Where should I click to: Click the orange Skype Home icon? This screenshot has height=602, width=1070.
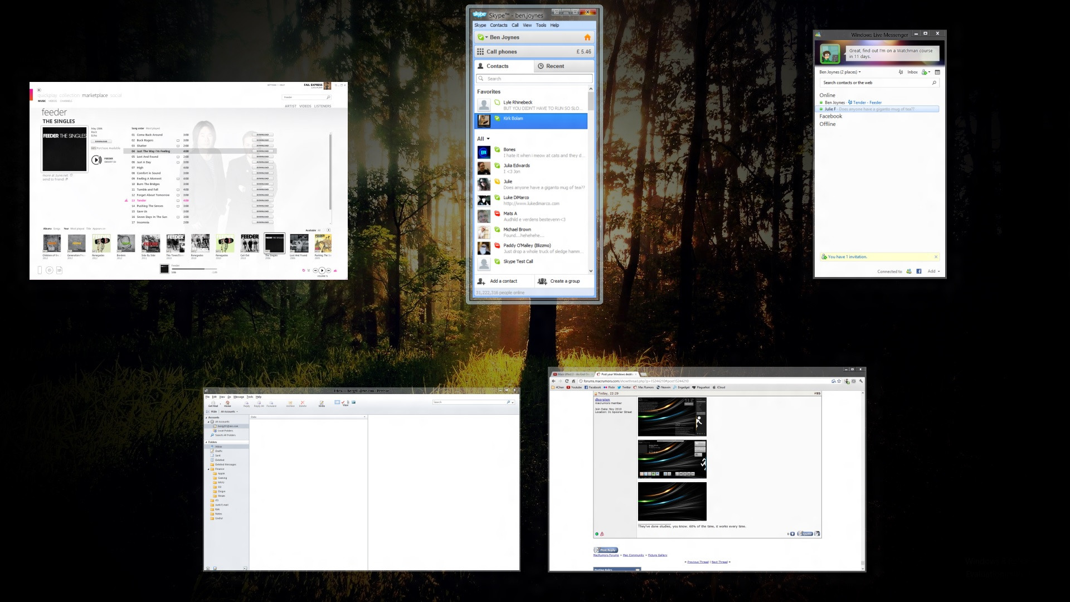(x=587, y=37)
